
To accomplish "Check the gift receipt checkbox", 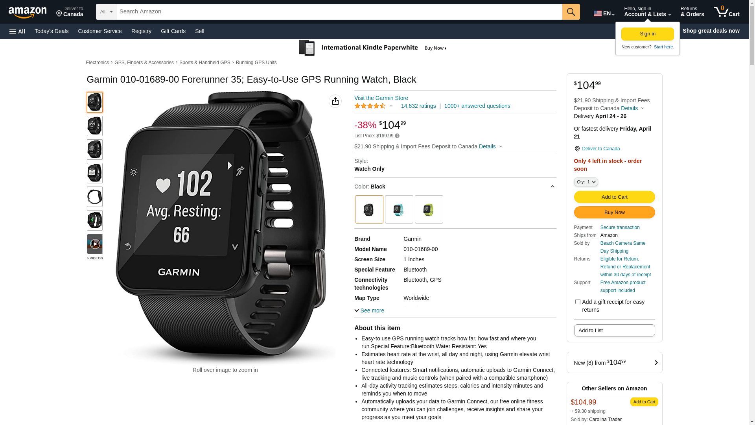I will coord(577,302).
